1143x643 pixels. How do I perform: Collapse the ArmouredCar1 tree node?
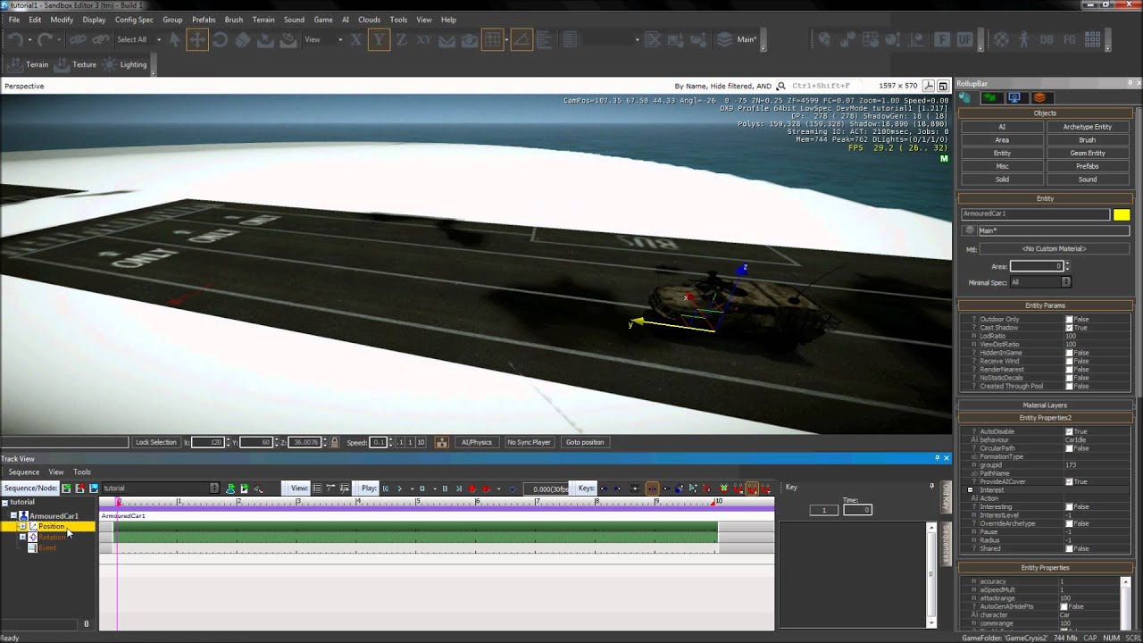(14, 516)
